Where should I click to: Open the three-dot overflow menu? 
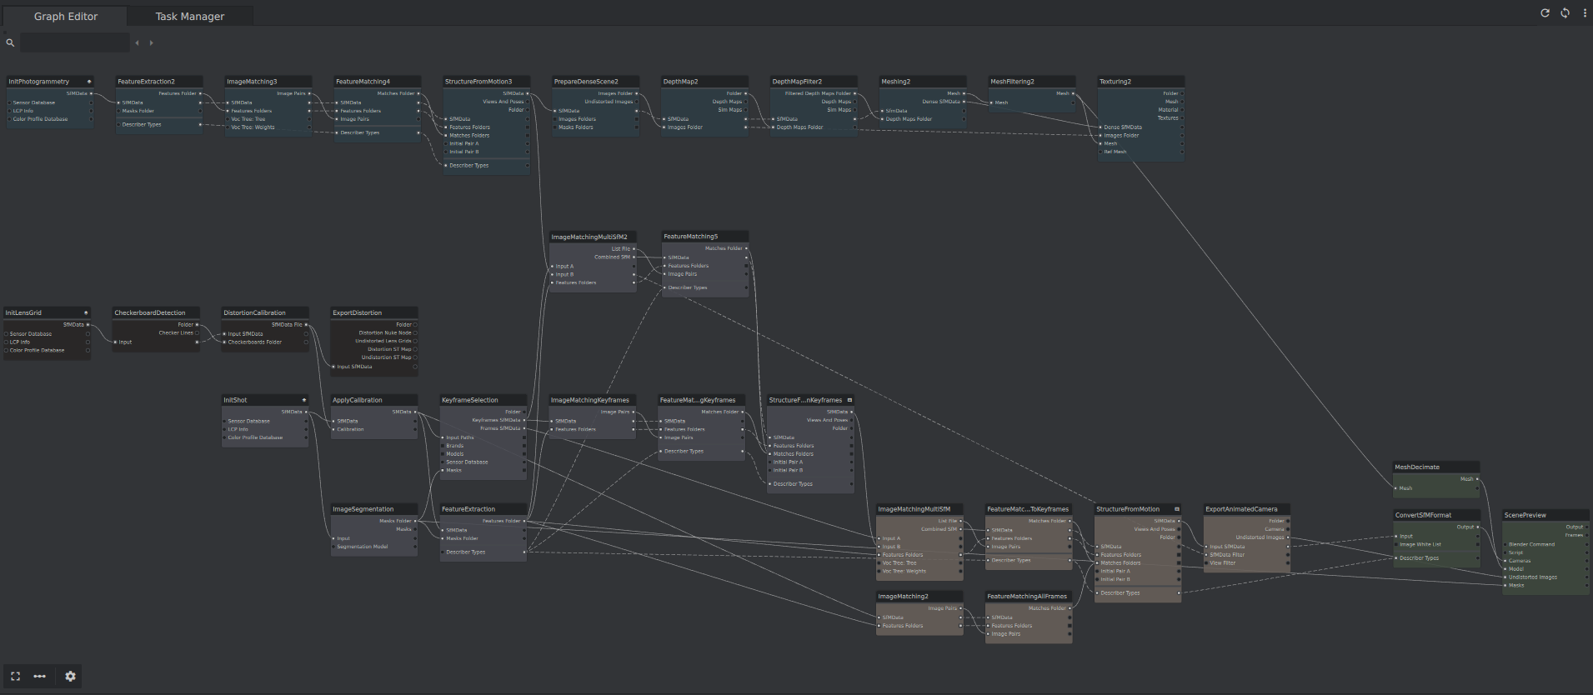click(x=1585, y=12)
